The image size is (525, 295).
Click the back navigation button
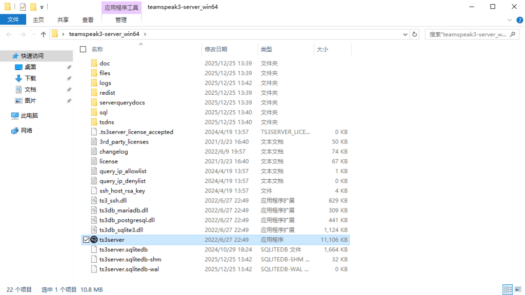pos(8,34)
